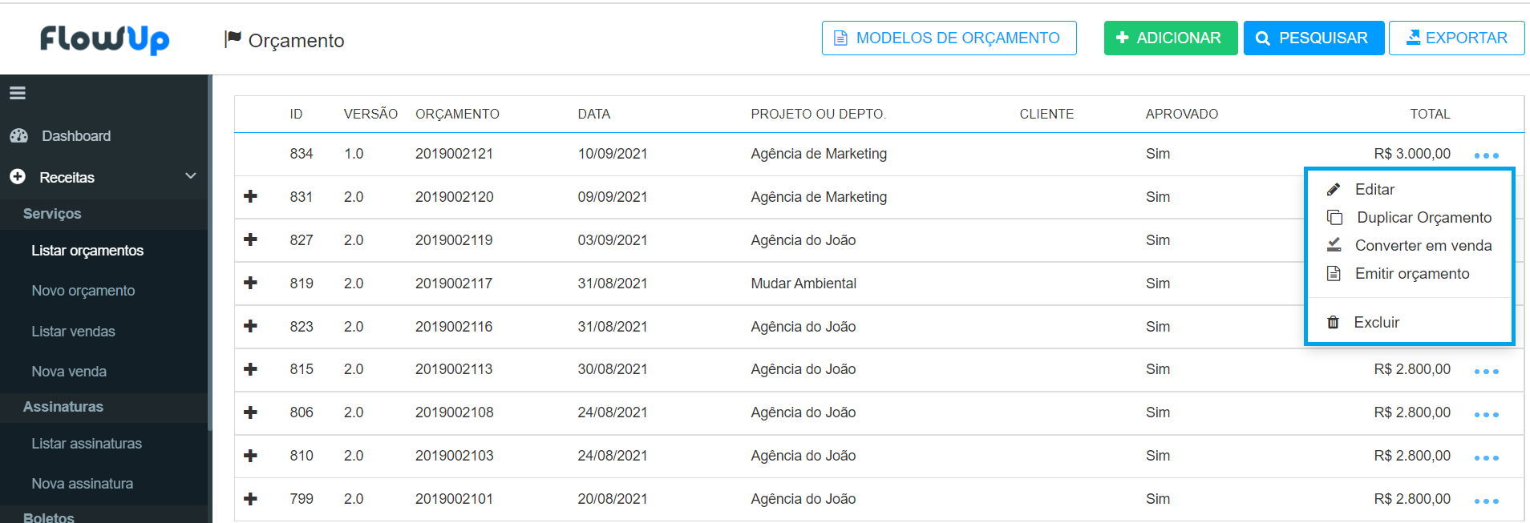
Task: Expand row 831 with plus icon
Action: click(250, 196)
